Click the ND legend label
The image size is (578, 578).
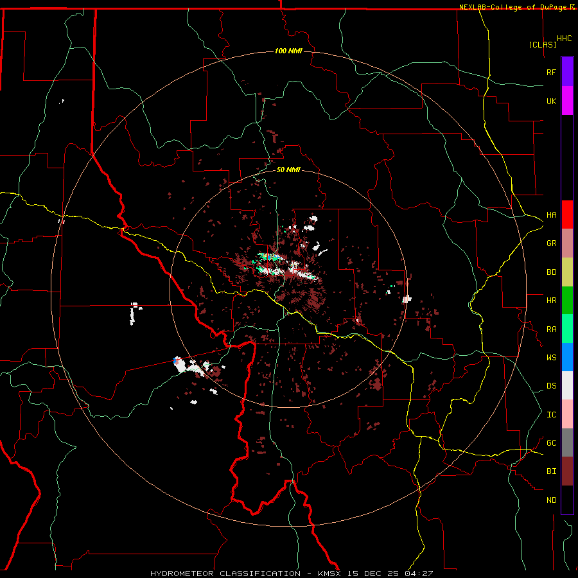(x=551, y=500)
